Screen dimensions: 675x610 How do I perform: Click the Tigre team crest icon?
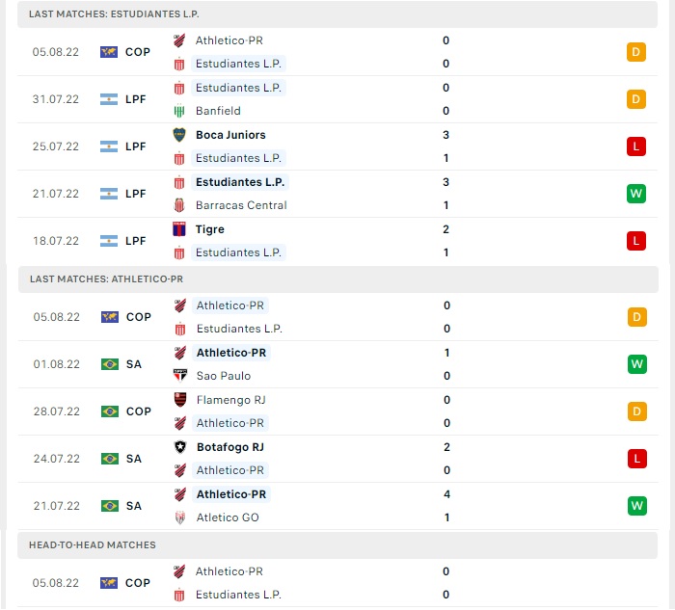point(179,229)
